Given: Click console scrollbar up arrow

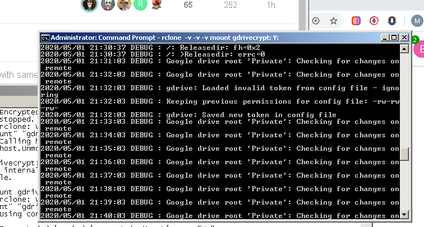Looking at the screenshot, I should [x=404, y=49].
